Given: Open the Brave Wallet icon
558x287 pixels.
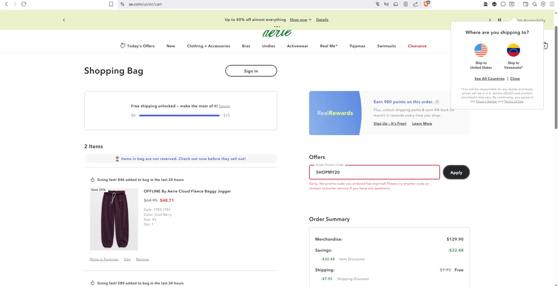Looking at the screenshot, I should tap(526, 4).
